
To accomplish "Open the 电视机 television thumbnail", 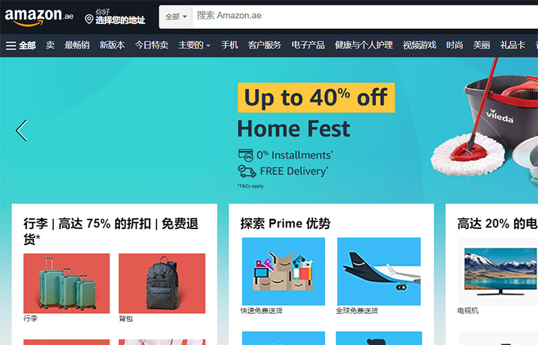I will (x=498, y=271).
